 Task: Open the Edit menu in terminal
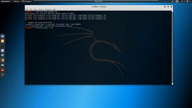tap(31, 9)
